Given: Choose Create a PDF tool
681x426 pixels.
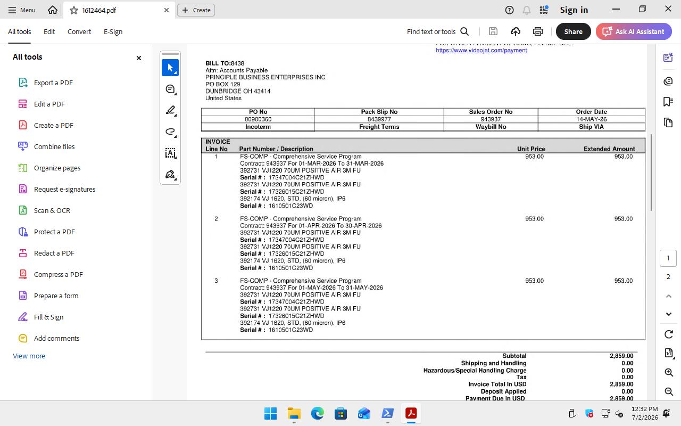Looking at the screenshot, I should click(53, 125).
